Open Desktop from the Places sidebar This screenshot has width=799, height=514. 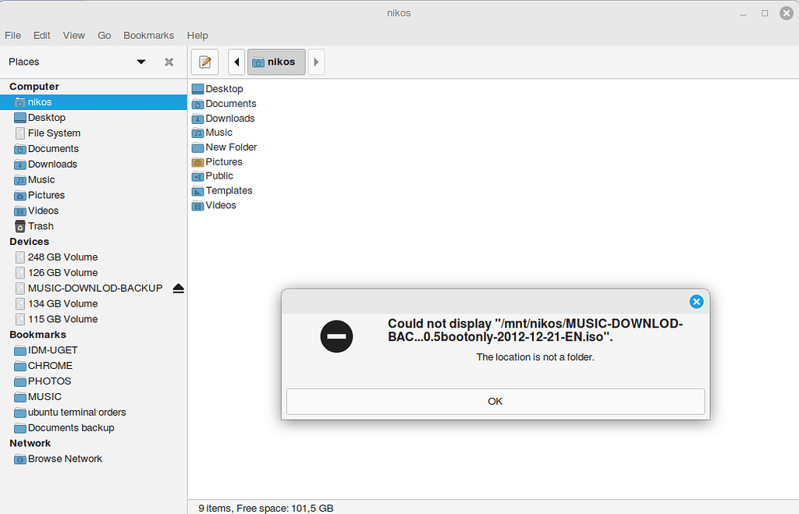94,118
